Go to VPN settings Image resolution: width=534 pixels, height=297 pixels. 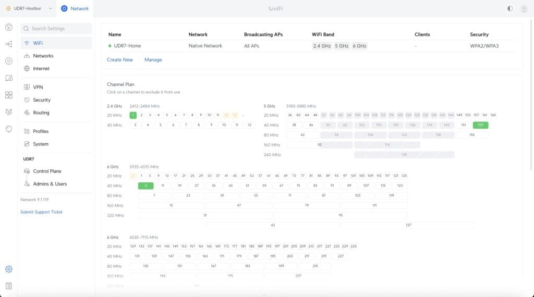[38, 87]
